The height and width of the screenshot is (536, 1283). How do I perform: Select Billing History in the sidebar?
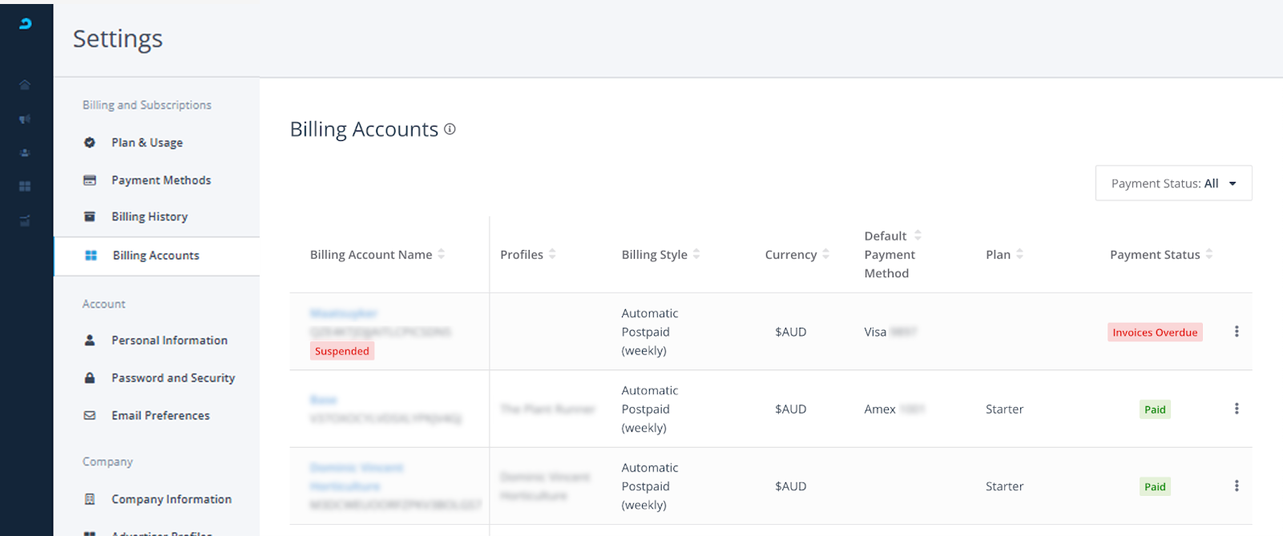coord(149,217)
